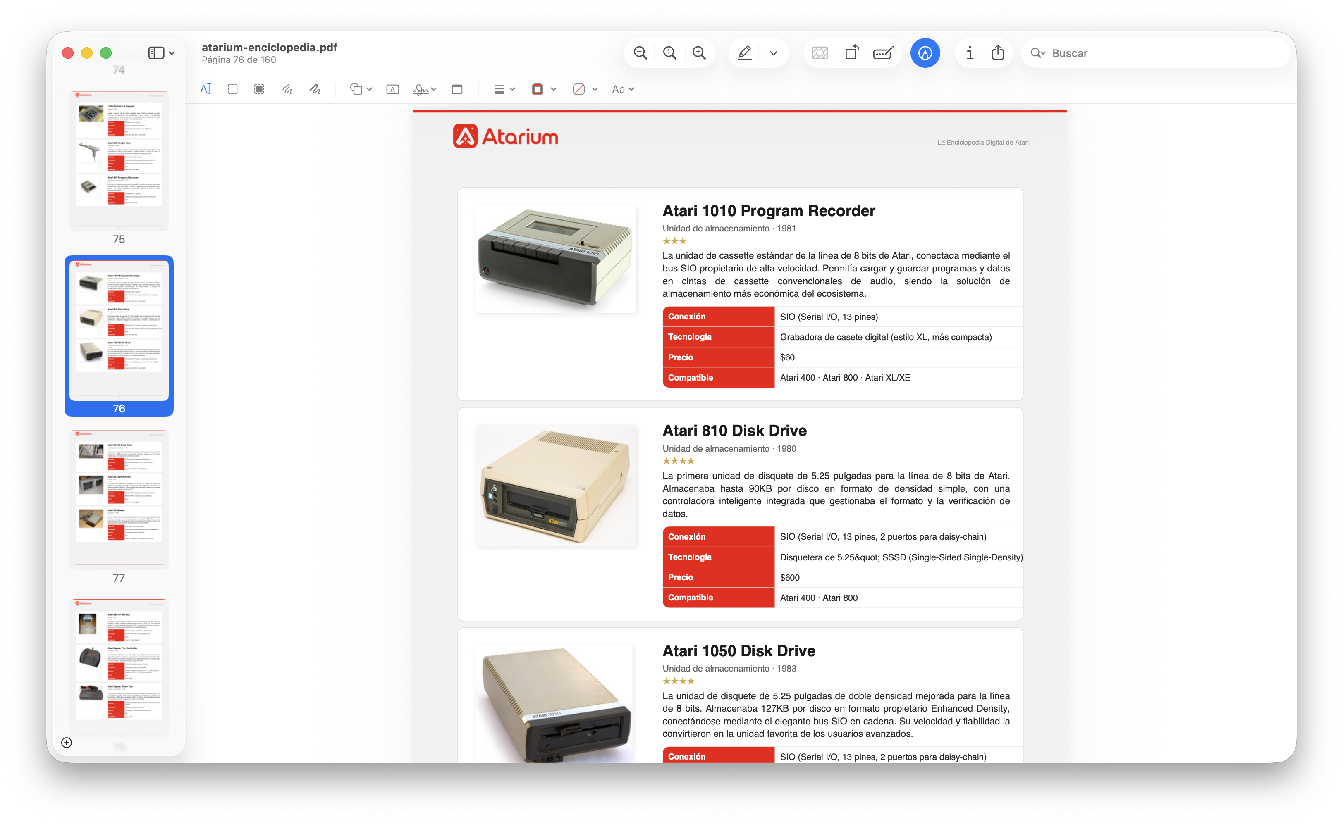Open the text style Aa menu

point(623,89)
